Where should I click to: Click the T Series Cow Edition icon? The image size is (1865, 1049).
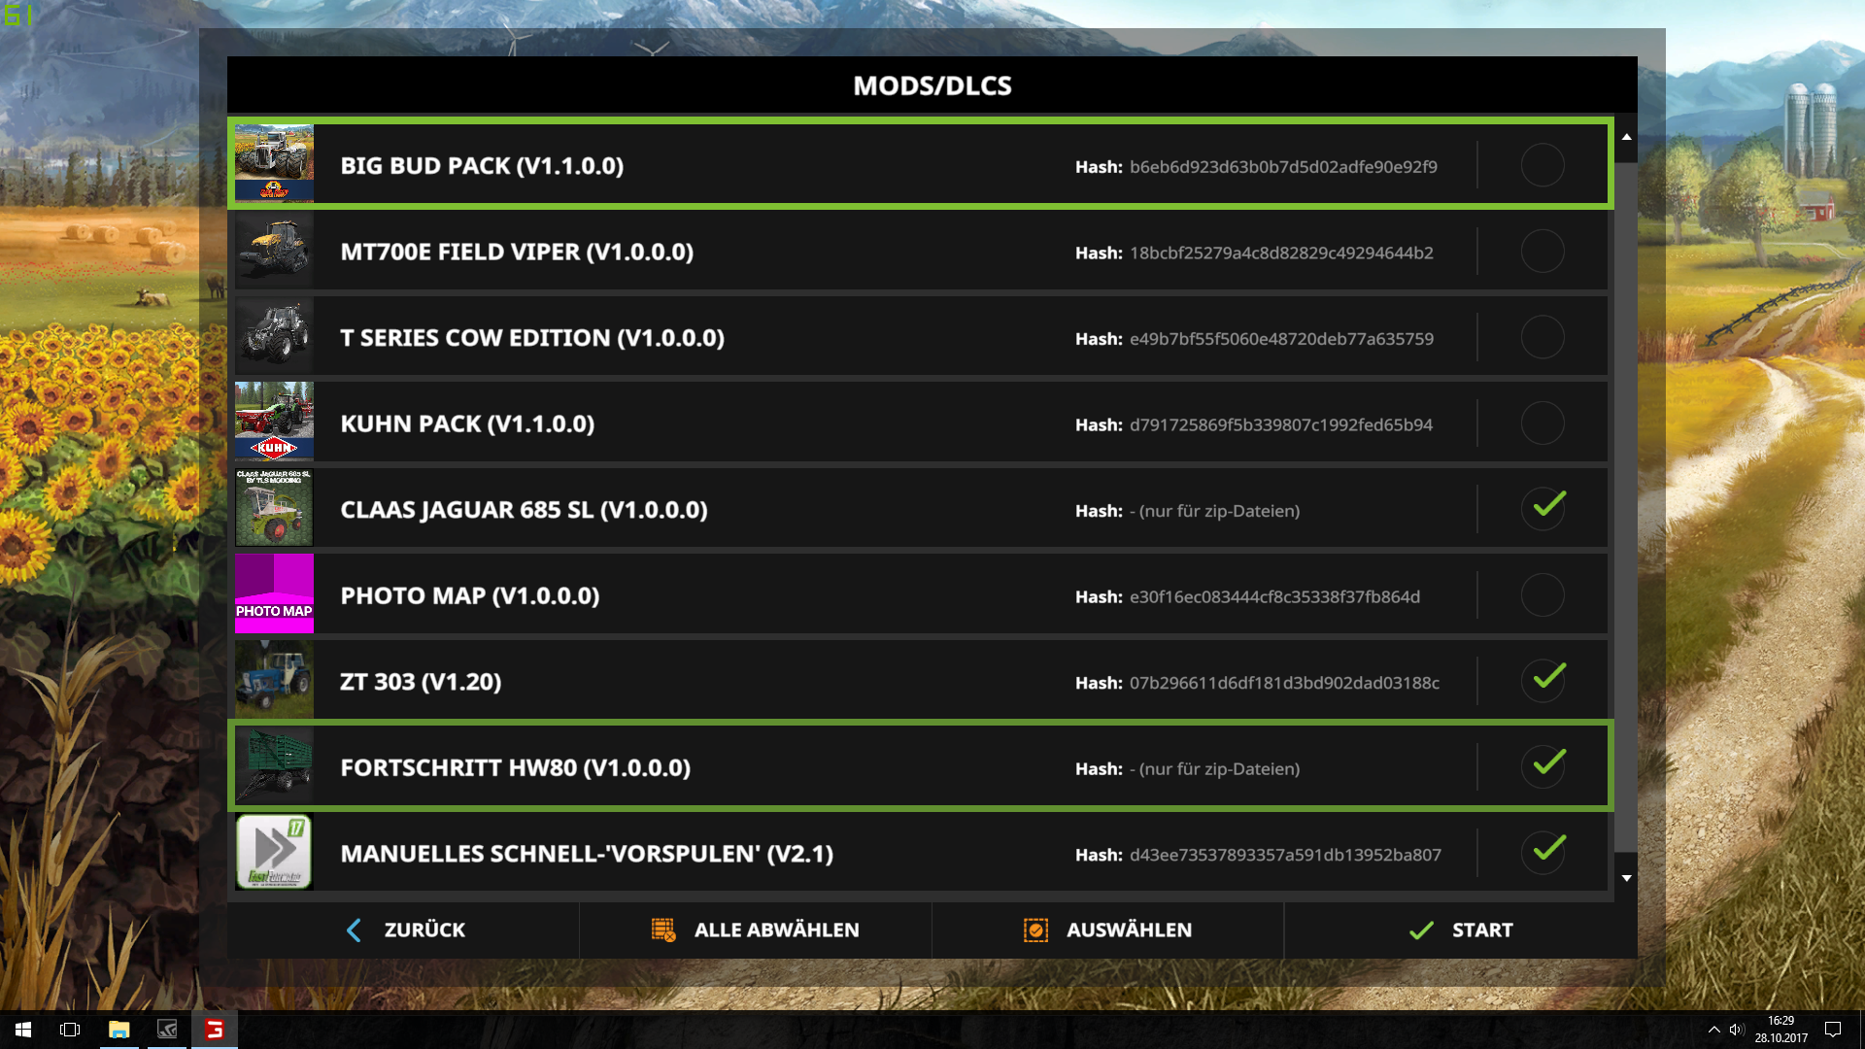point(274,336)
